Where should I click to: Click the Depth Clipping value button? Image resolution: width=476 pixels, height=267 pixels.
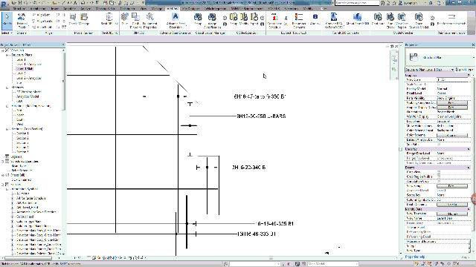452,205
